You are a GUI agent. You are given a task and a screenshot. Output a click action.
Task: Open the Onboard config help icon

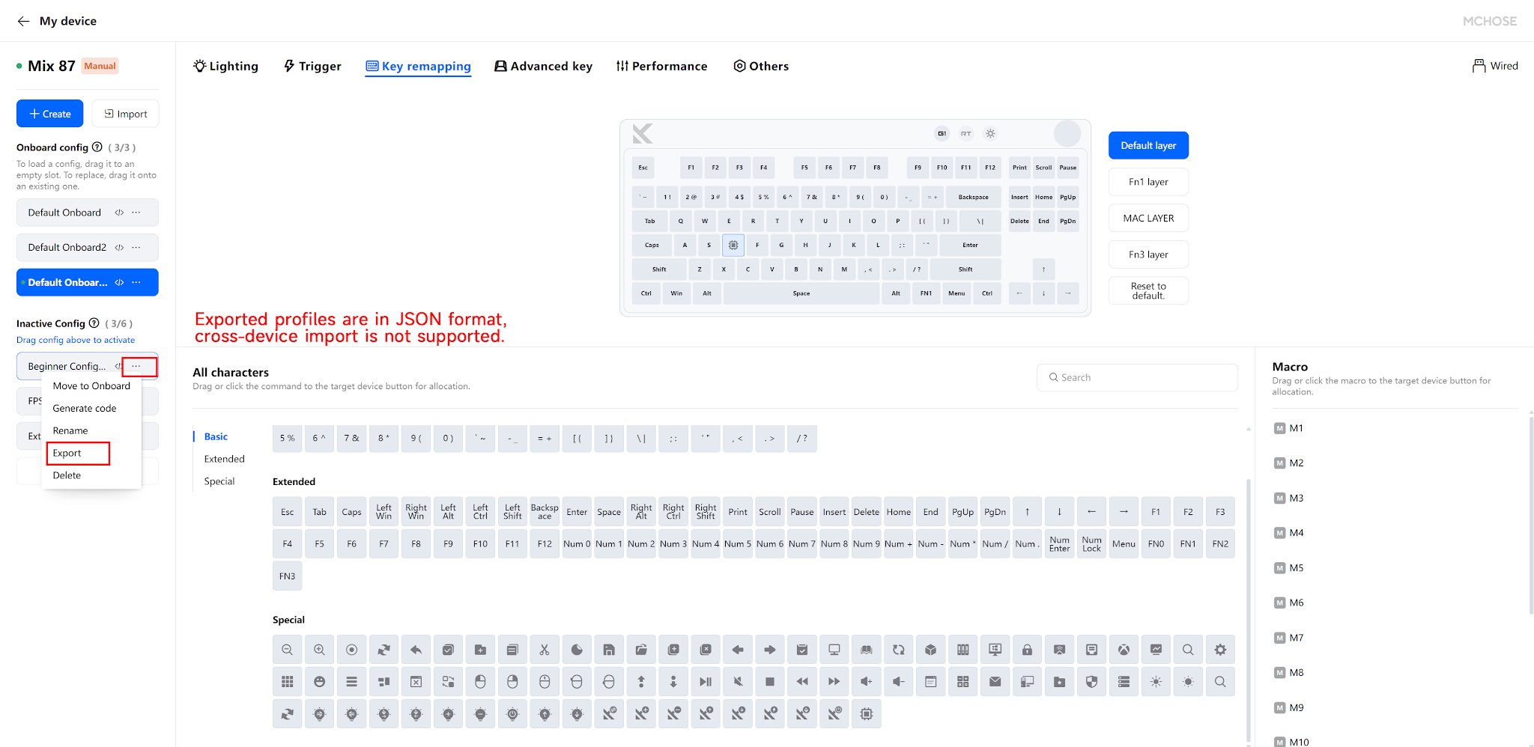pos(97,147)
